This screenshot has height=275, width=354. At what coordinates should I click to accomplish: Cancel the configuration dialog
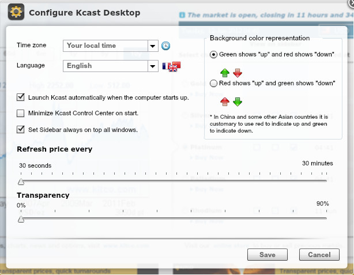[x=319, y=255]
